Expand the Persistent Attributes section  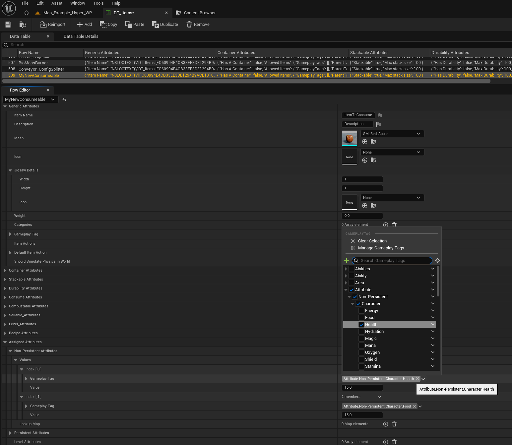[x=10, y=433]
